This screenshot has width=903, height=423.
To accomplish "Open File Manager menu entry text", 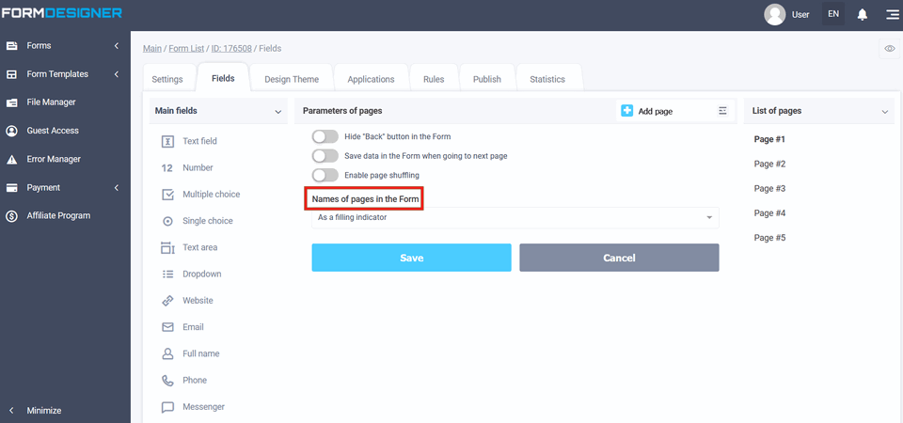I will [51, 102].
